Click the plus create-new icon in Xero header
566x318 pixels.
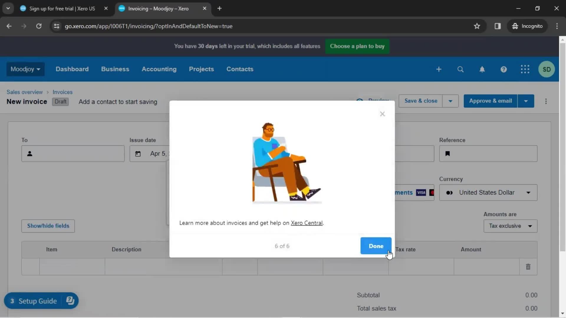[x=439, y=69]
